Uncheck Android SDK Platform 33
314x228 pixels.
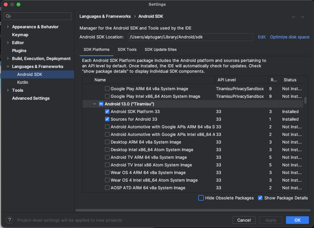(107, 111)
